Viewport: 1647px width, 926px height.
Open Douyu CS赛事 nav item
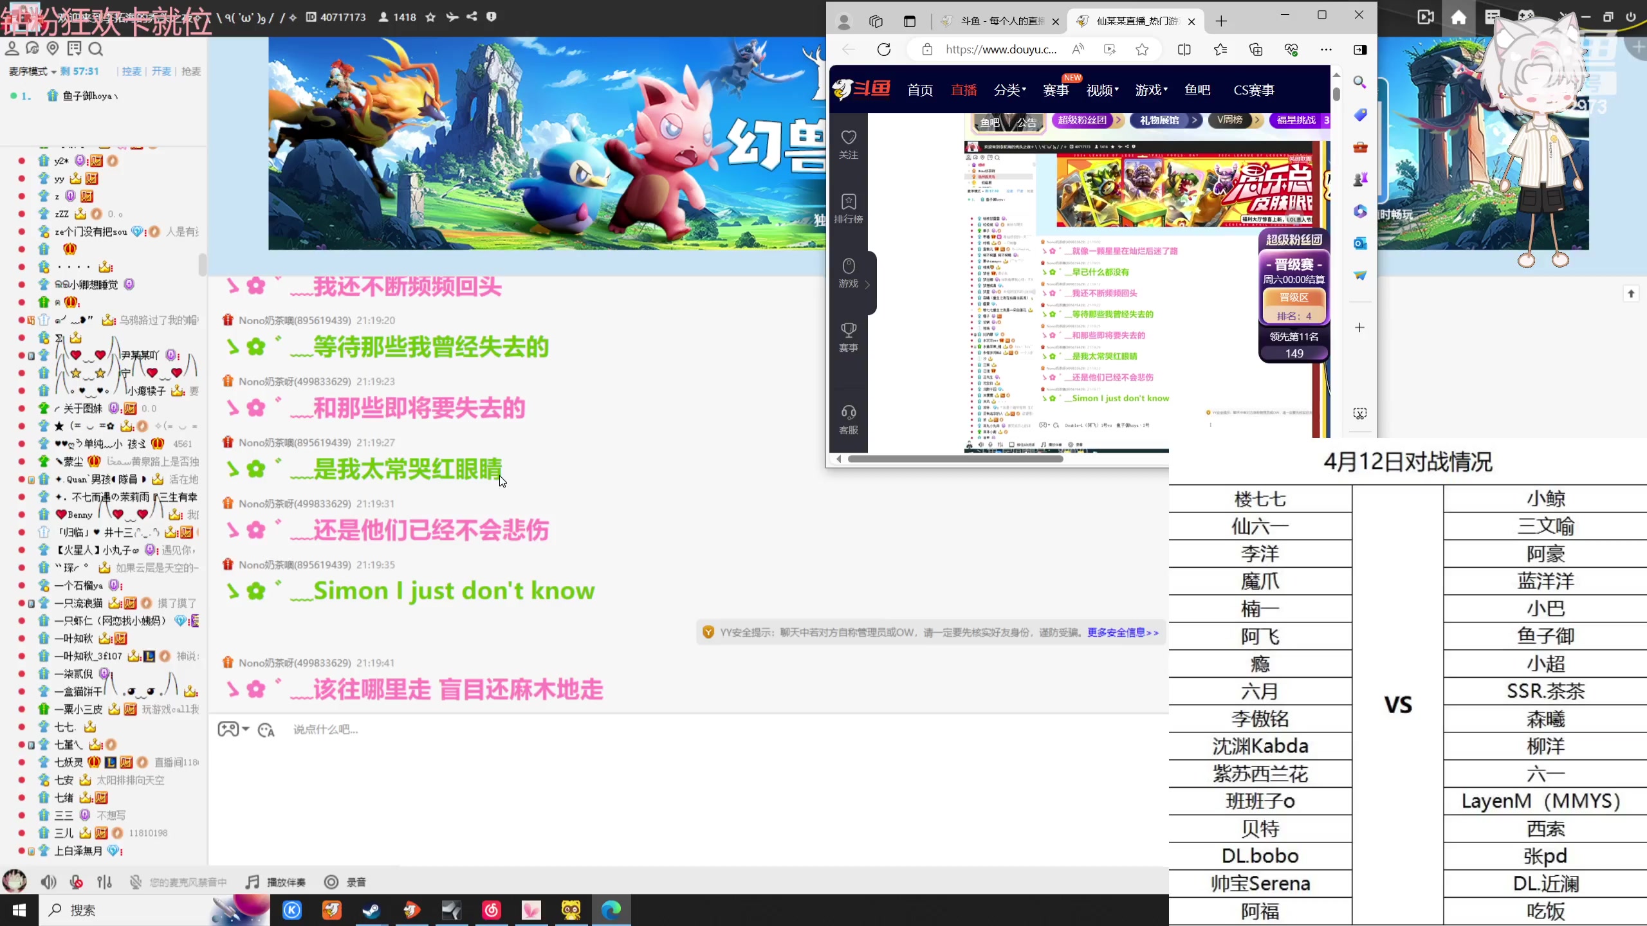point(1254,90)
